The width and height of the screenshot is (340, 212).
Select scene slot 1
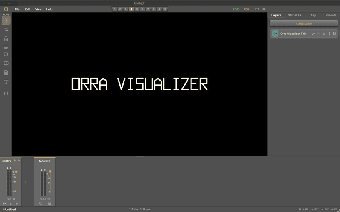point(115,9)
